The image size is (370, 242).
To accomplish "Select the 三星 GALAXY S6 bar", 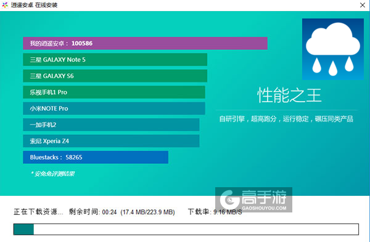I will [115, 76].
